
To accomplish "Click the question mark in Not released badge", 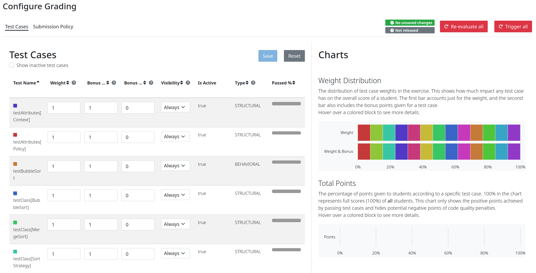I will (x=392, y=30).
